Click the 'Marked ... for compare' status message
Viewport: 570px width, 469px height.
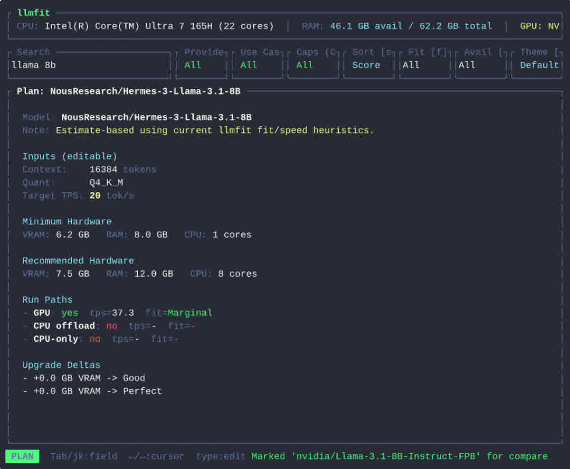(400, 457)
